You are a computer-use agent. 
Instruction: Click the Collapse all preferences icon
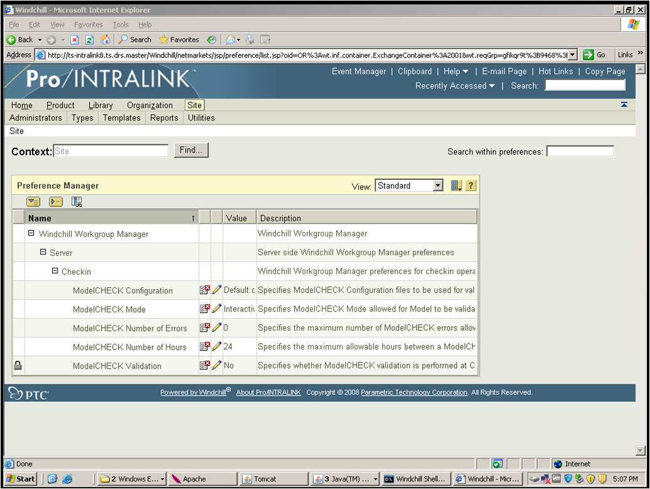pos(56,202)
